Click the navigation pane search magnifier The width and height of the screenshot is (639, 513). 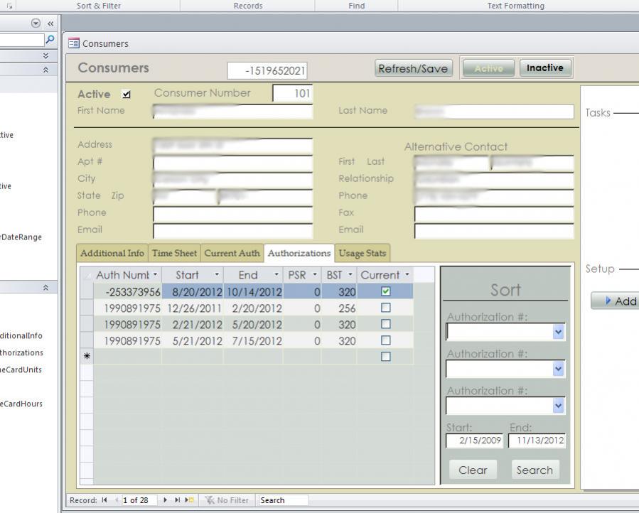[x=50, y=40]
